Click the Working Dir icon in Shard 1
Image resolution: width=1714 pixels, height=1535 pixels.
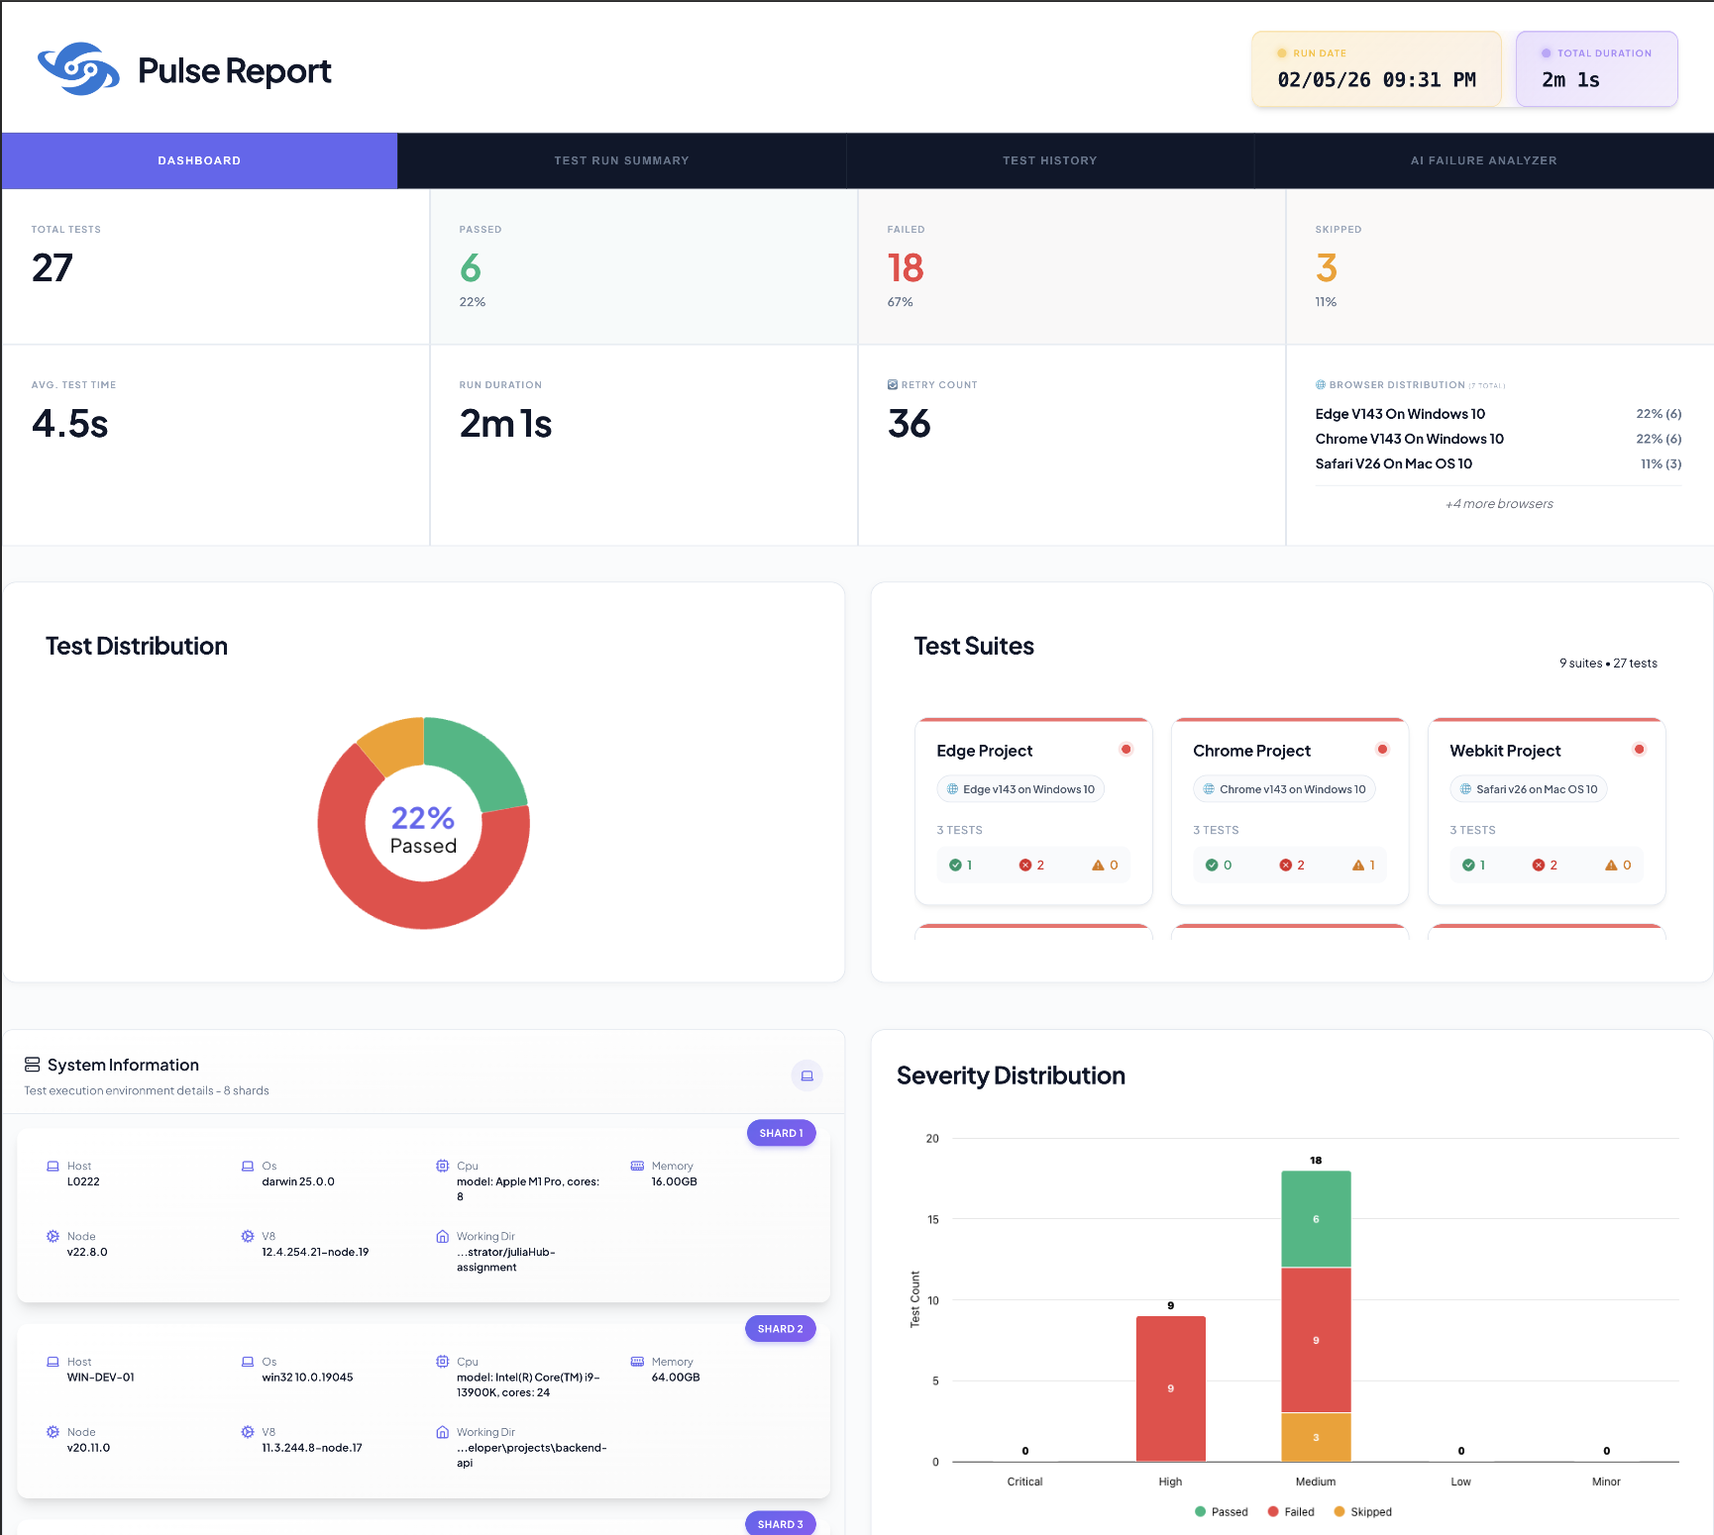tap(442, 1236)
